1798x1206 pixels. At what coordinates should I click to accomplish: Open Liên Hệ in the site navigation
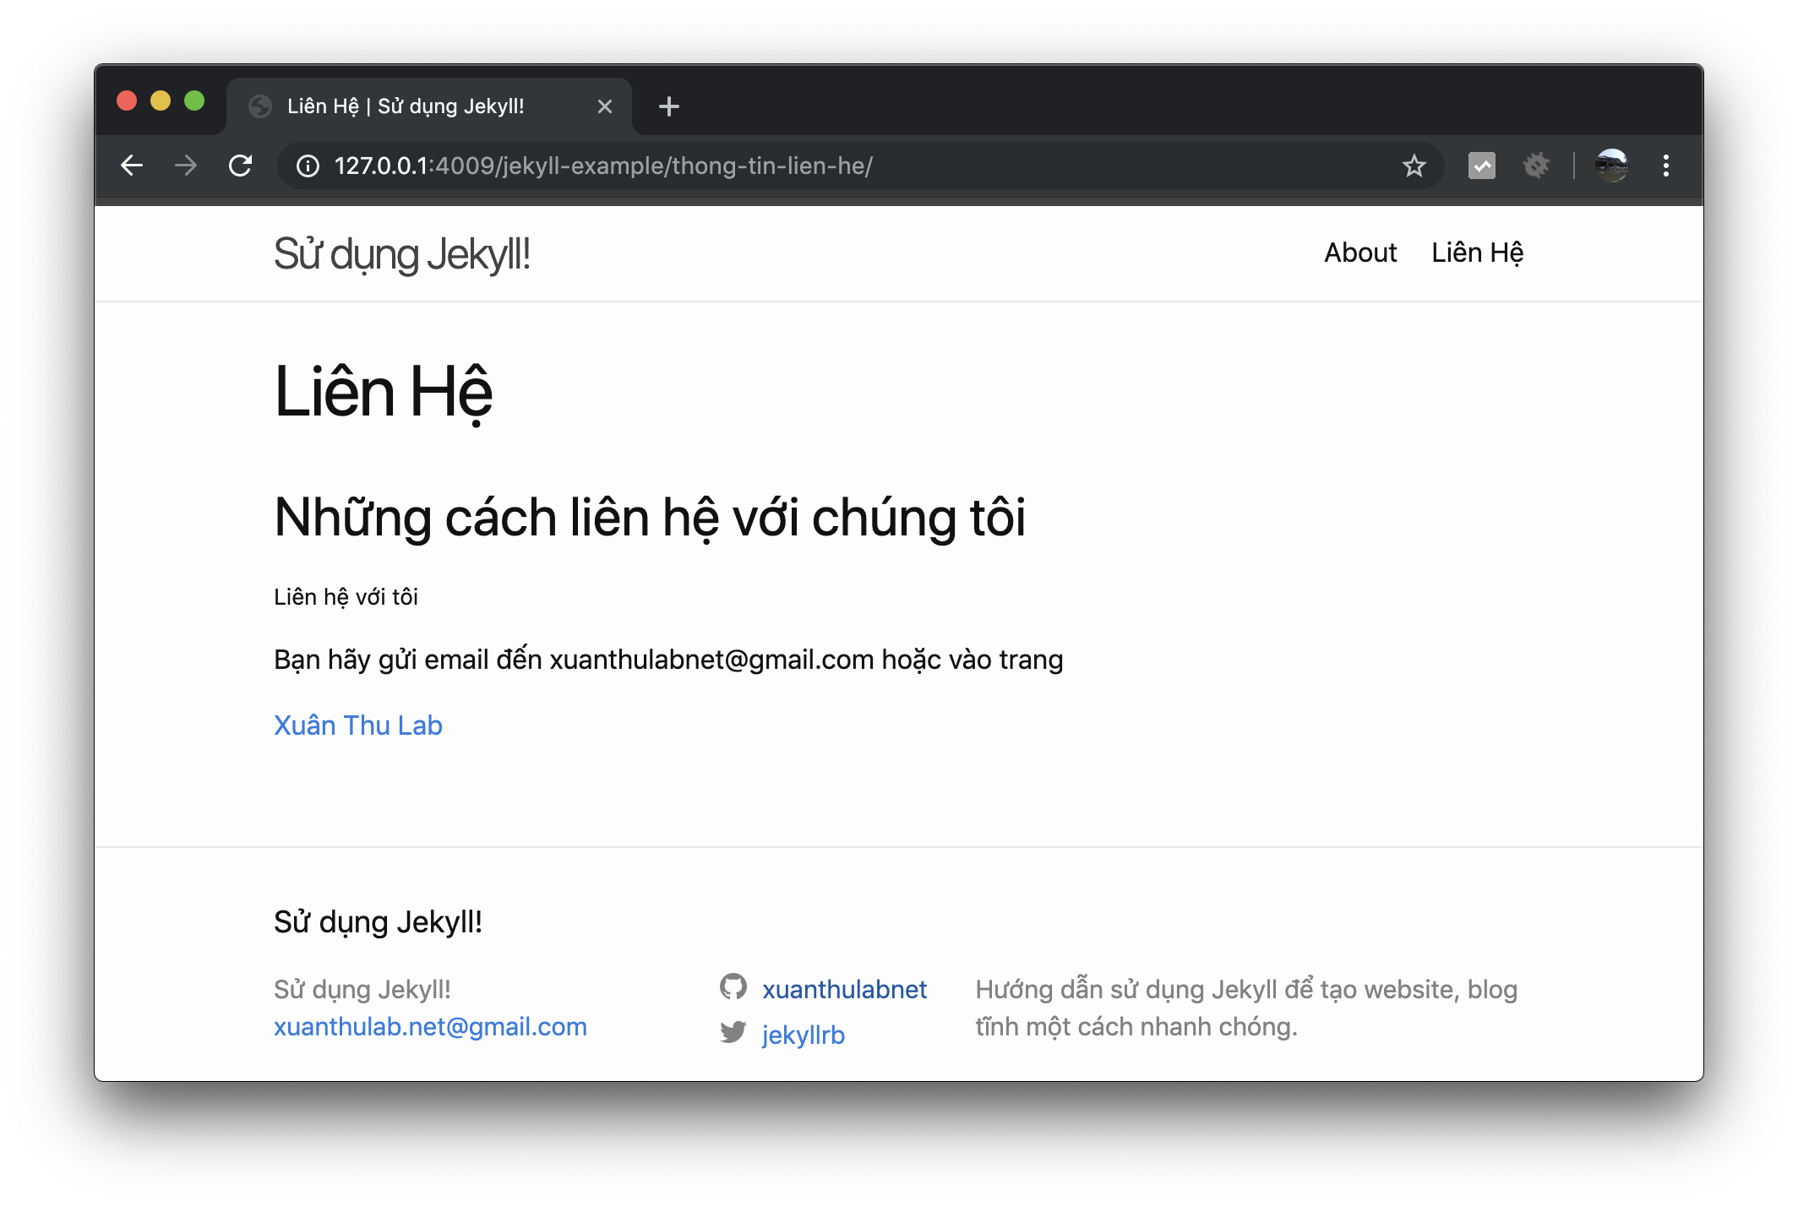[x=1477, y=253]
